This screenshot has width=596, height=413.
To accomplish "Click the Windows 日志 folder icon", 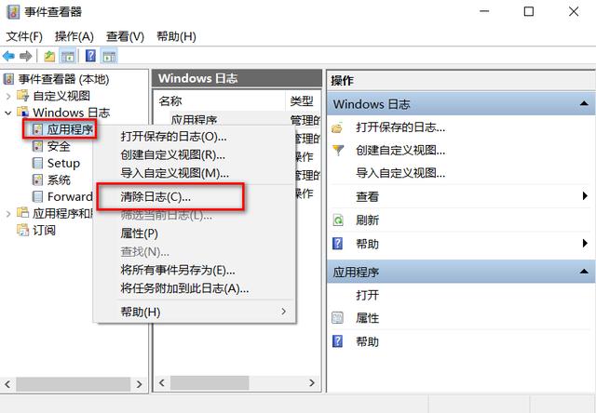I will click(x=23, y=113).
